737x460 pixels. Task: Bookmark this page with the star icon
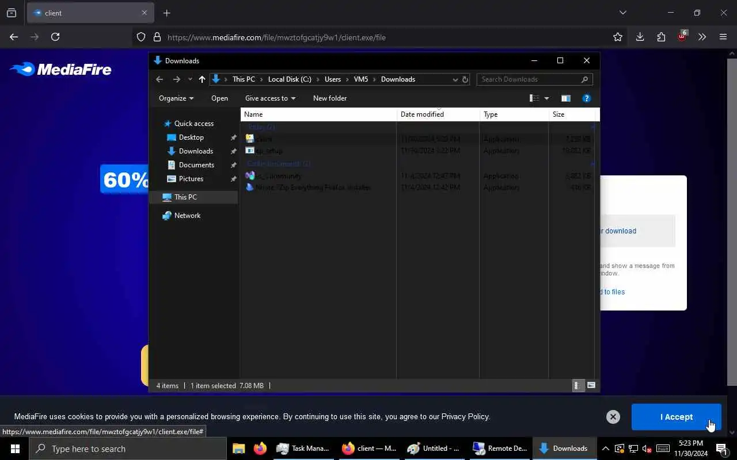[618, 37]
